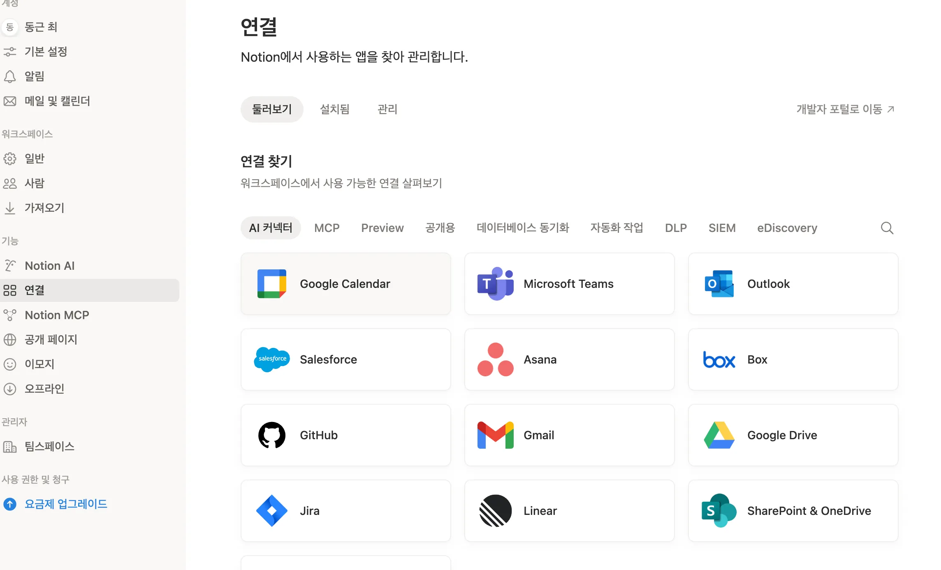
Task: Select the 데이터베이스 동기화 category filter
Action: (x=523, y=228)
